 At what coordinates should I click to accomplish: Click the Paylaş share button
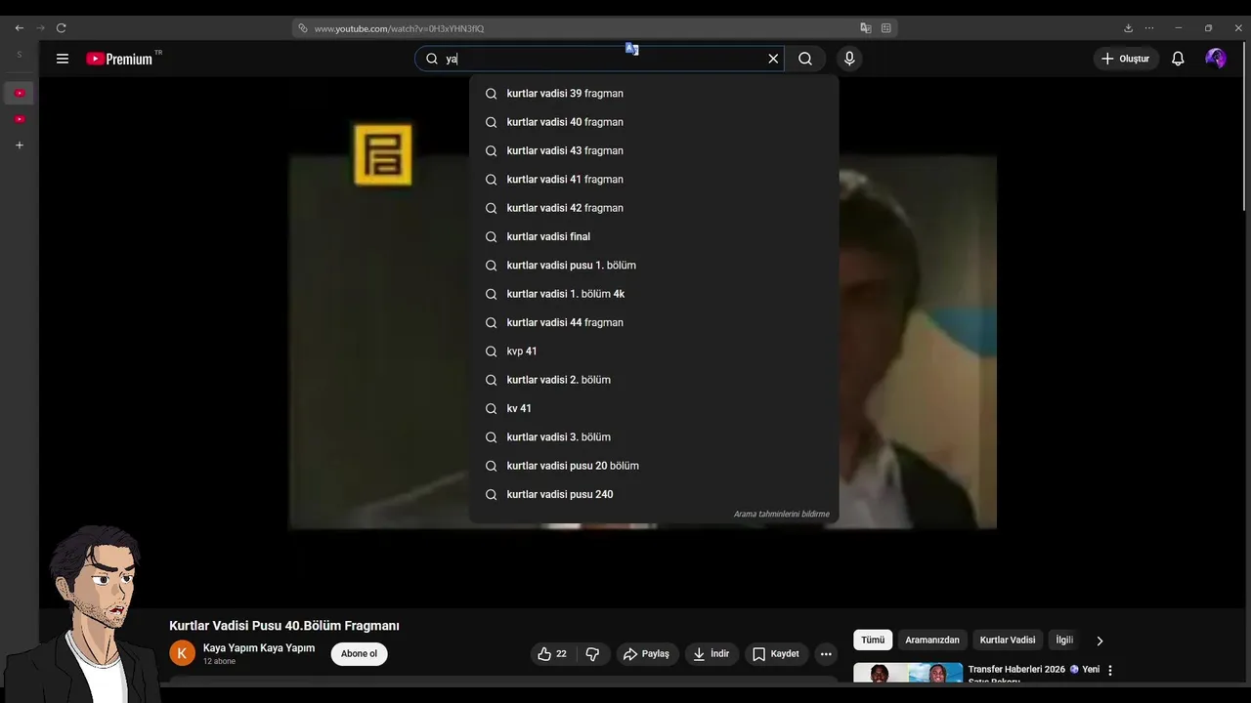pyautogui.click(x=646, y=654)
